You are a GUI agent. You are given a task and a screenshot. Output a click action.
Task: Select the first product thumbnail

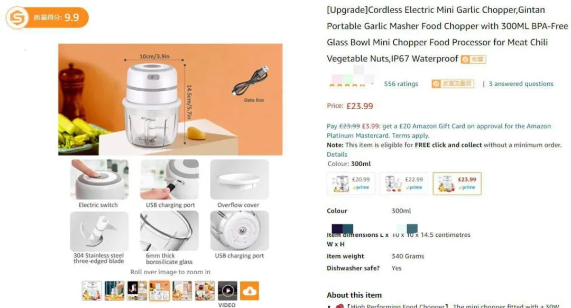(x=91, y=291)
